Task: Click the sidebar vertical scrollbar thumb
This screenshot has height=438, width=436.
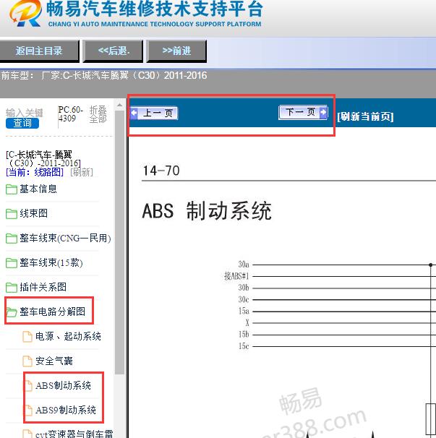Action: (x=119, y=242)
